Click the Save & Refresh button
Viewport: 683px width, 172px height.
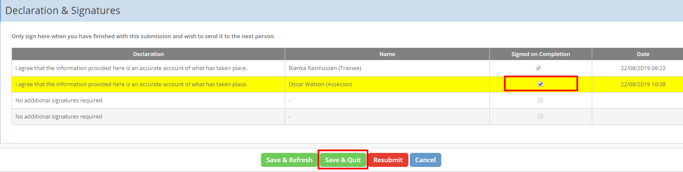[289, 160]
